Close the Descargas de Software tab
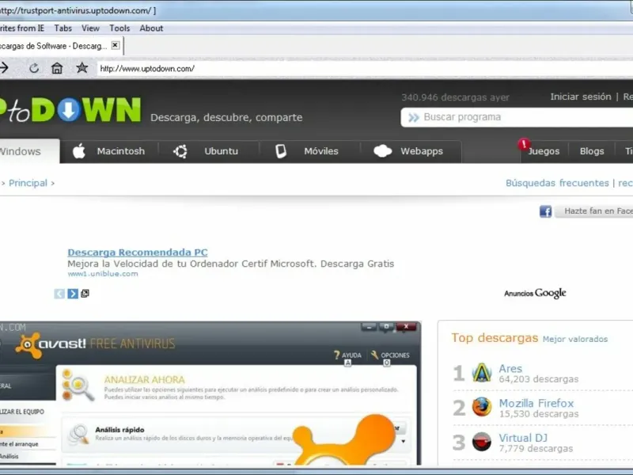Screen dimensions: 633x475 point(116,45)
